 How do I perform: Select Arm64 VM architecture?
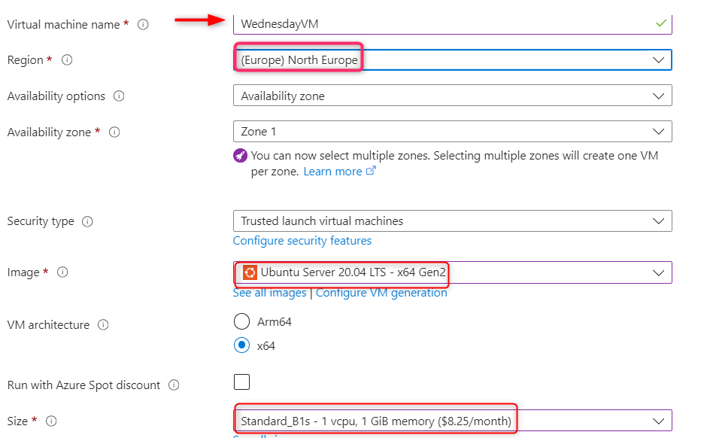(241, 322)
